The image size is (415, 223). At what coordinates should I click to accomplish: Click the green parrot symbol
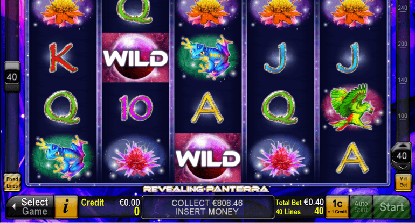coord(352,107)
